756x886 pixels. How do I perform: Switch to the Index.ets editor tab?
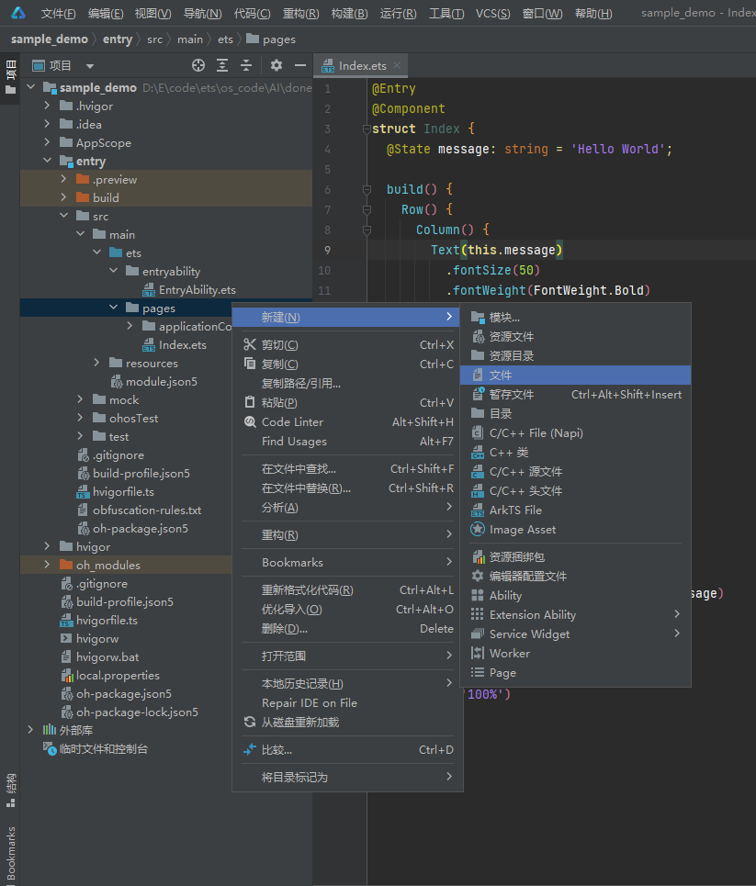(x=362, y=66)
